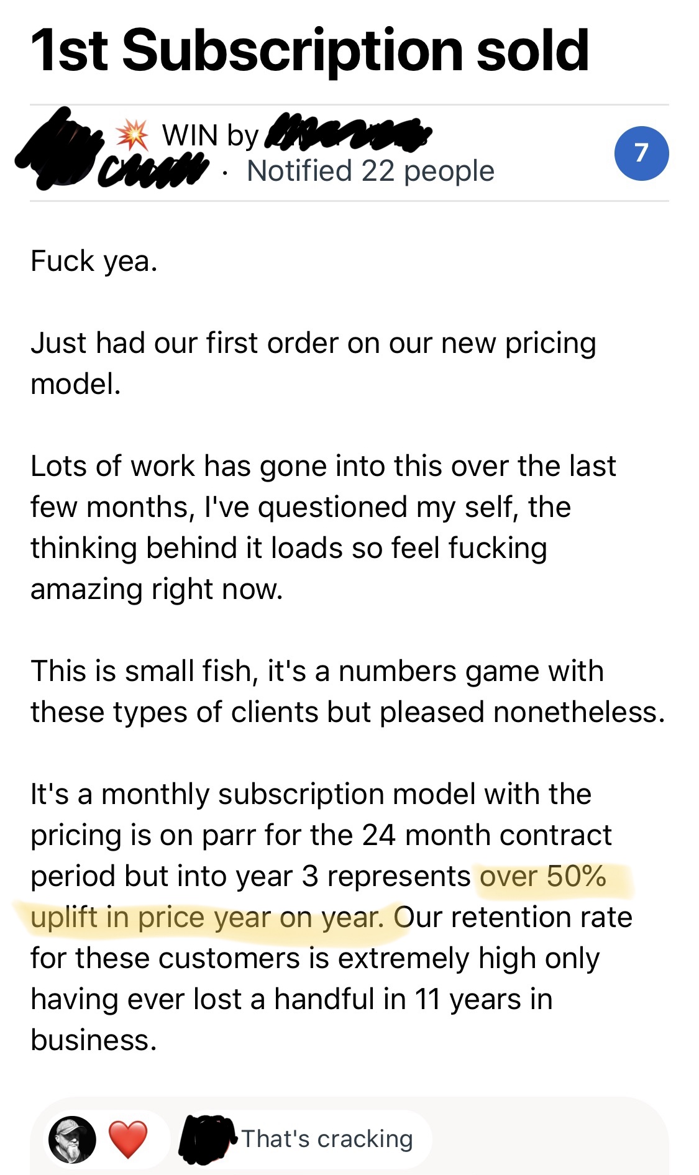The width and height of the screenshot is (699, 1175).
Task: Click the "1st Subscription sold" title
Action: 309,51
